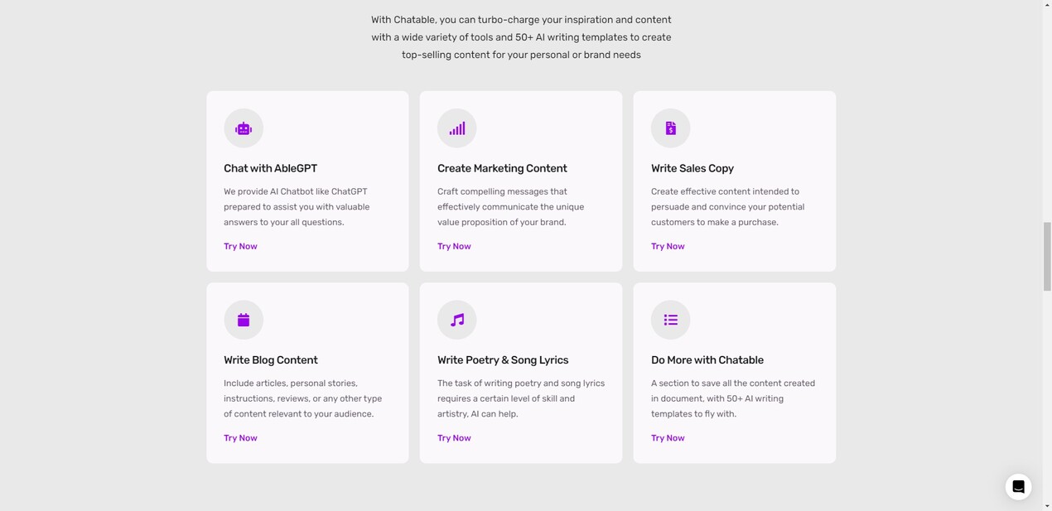Select the Chat with AbleGPT heading

click(270, 168)
